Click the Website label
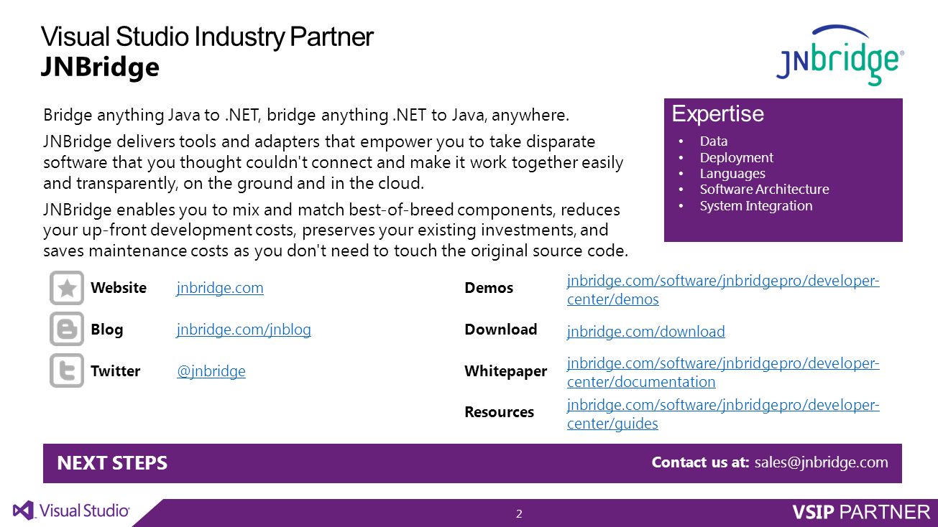938x527 pixels. pos(119,288)
